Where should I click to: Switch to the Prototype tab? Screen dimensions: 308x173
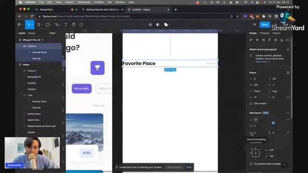(264, 33)
